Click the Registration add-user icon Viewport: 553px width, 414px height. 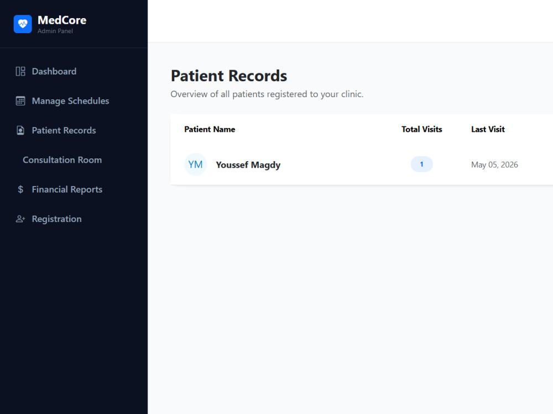(20, 219)
